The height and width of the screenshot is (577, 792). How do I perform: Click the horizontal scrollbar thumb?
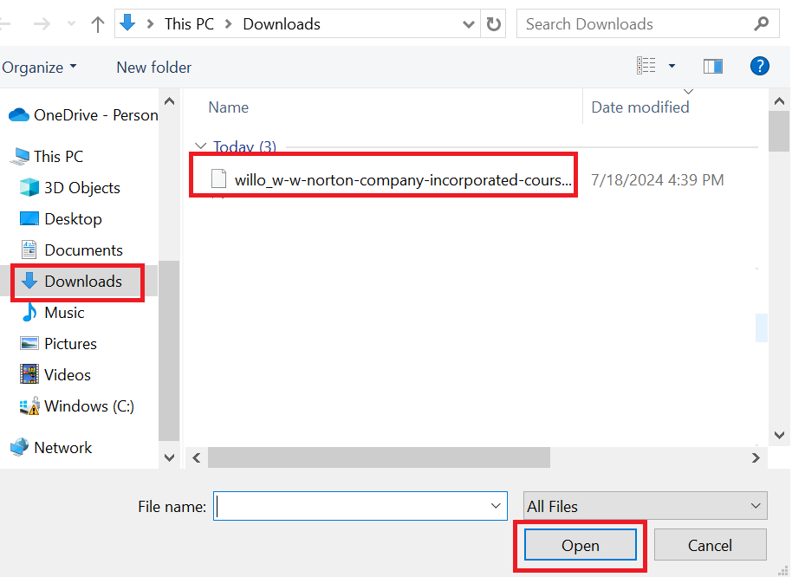coord(379,457)
